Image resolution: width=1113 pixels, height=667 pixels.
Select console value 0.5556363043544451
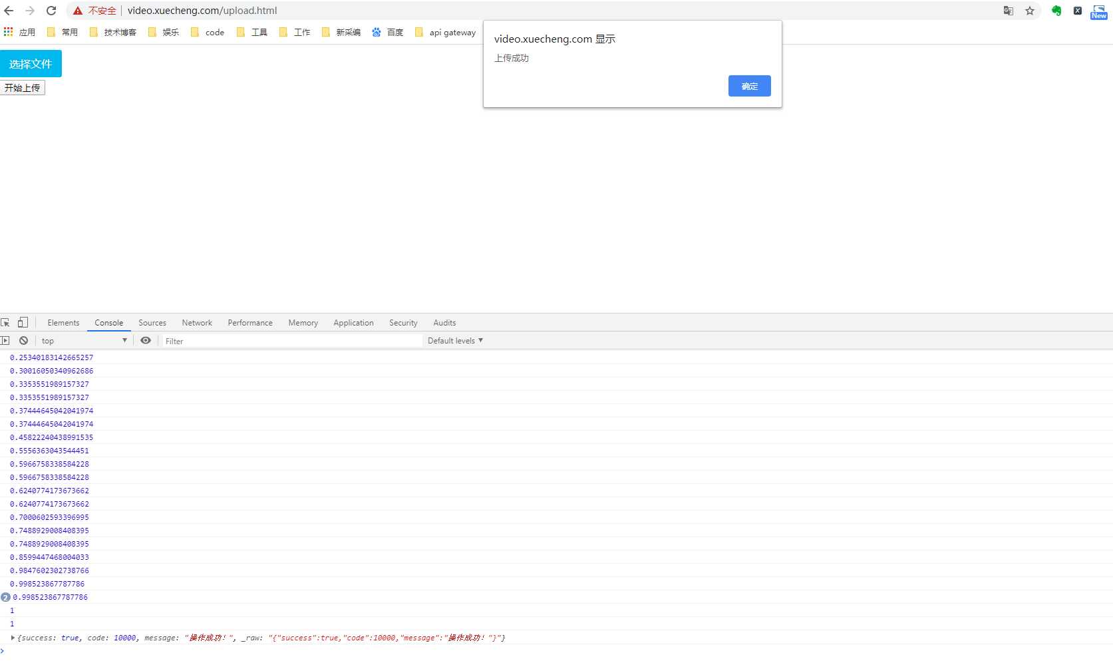(x=49, y=451)
